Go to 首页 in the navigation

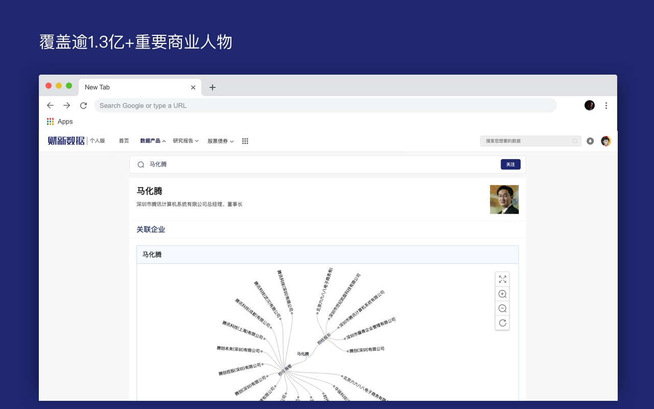coord(124,141)
